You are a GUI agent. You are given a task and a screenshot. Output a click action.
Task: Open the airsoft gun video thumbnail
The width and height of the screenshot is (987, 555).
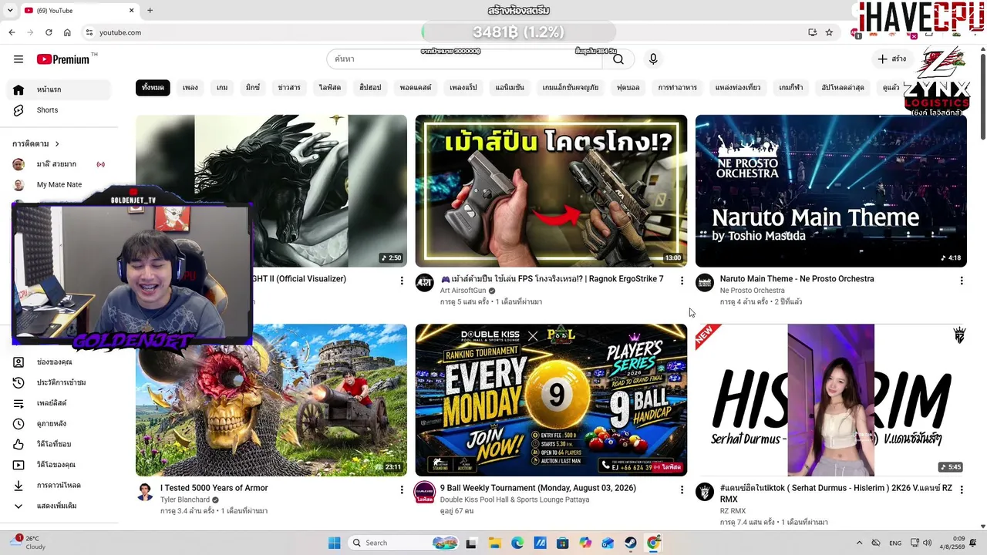coord(551,191)
